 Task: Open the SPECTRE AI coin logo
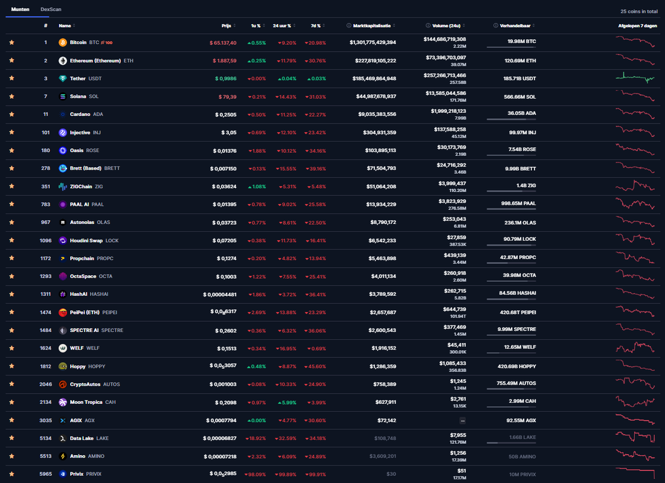pos(63,330)
